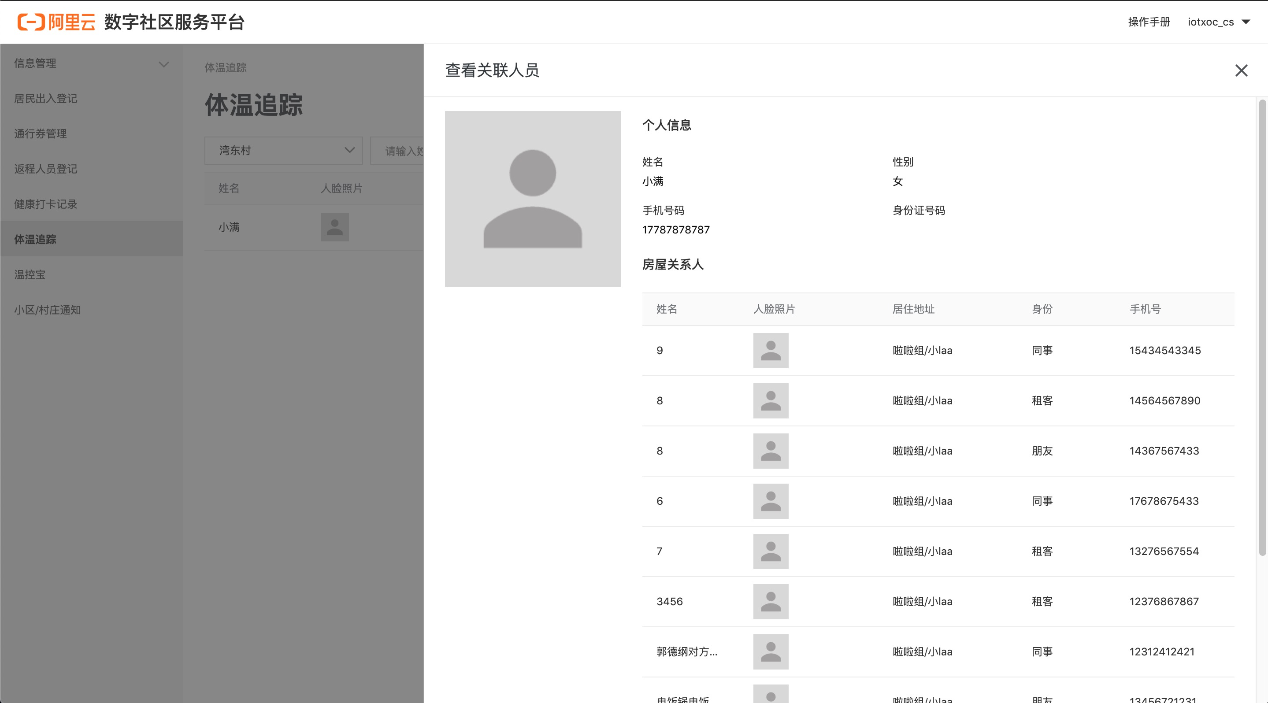Click the address 啦啦组/小laa in row 6
This screenshot has width=1268, height=703.
click(923, 501)
